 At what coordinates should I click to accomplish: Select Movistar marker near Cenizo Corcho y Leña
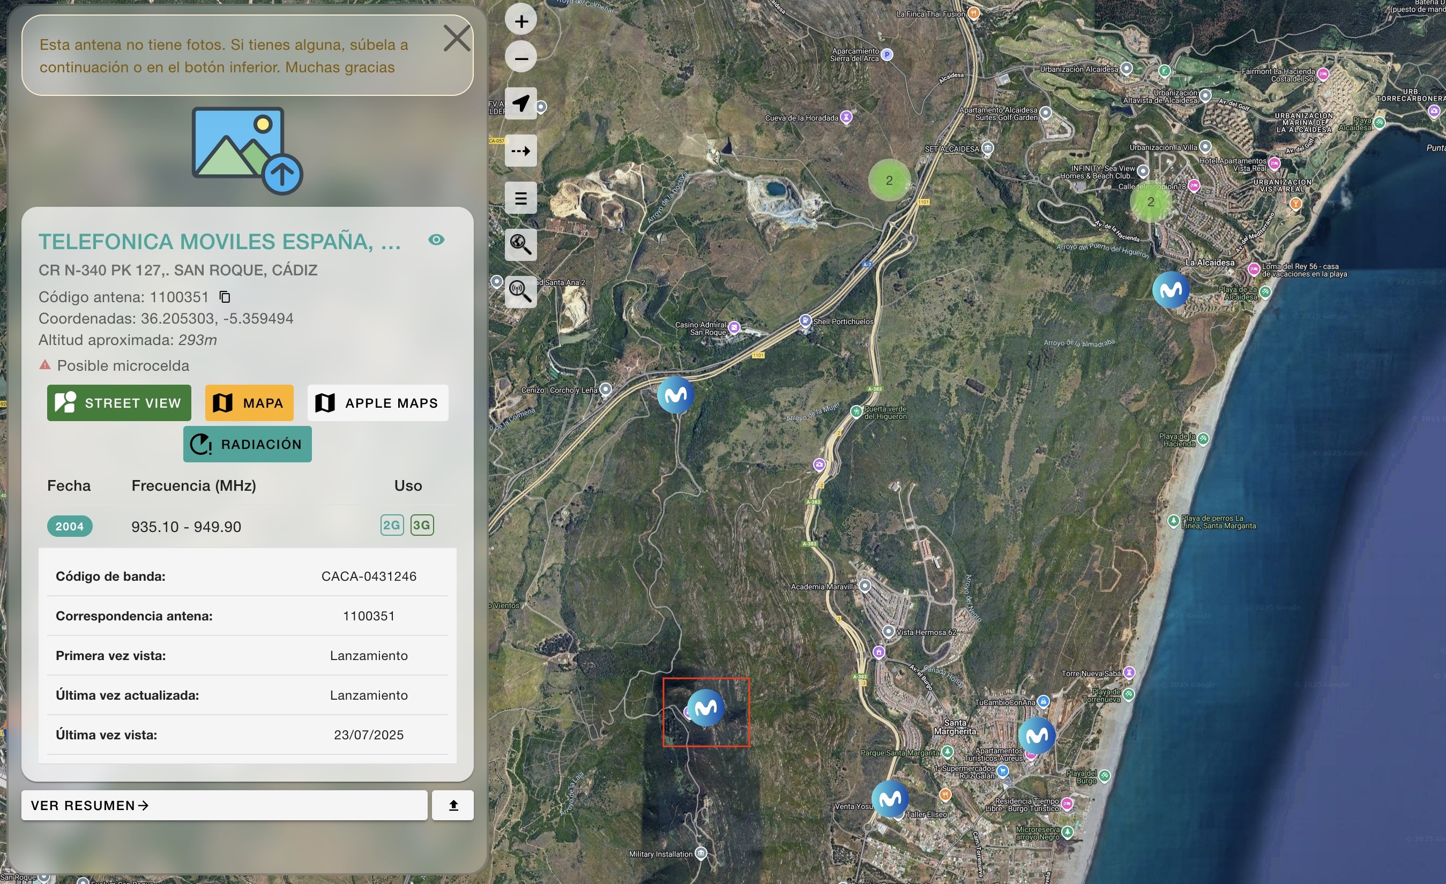(675, 394)
